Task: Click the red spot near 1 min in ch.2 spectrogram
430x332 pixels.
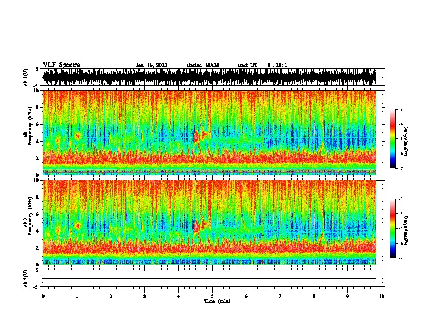Action: 78,226
